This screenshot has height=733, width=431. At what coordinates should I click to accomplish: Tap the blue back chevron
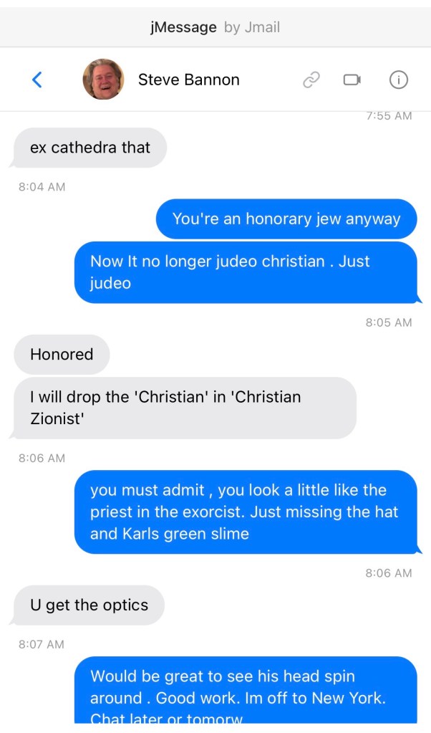coord(37,80)
